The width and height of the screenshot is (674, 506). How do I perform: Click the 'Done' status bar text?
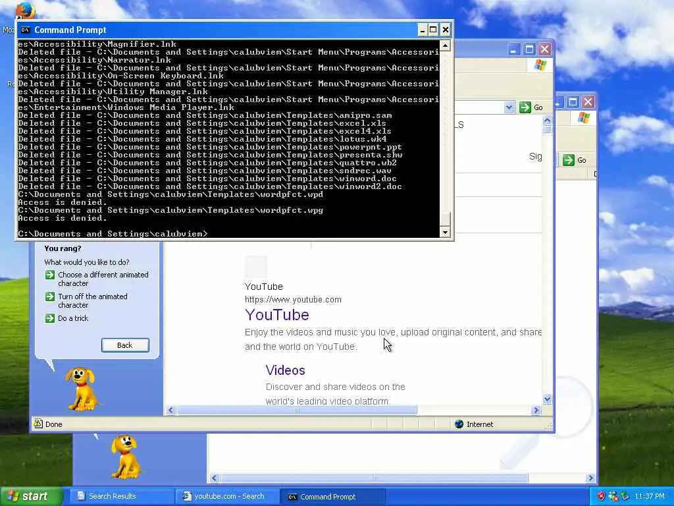tap(54, 424)
